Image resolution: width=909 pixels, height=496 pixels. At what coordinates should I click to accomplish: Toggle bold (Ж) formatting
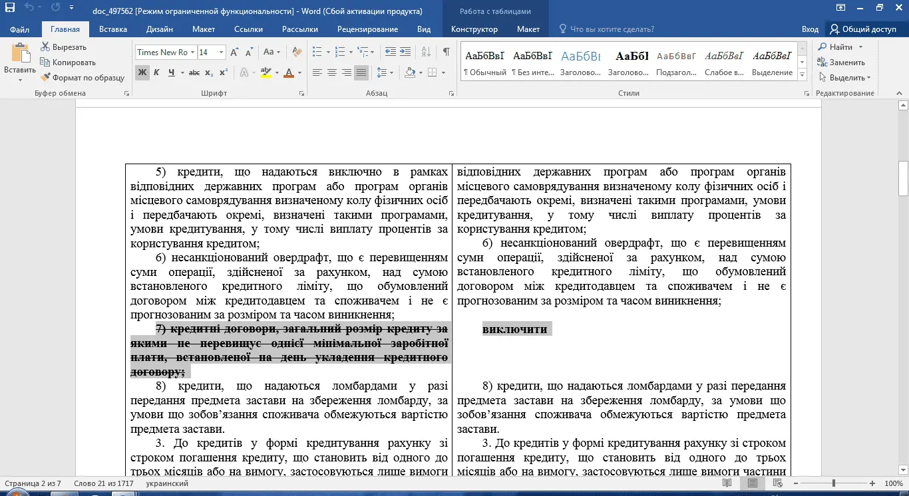click(142, 72)
